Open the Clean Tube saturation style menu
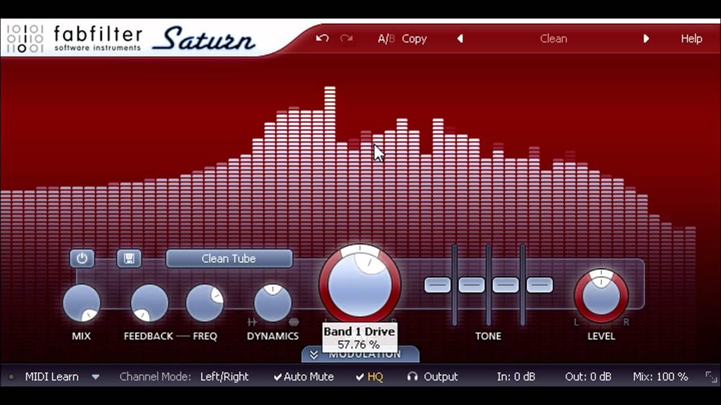Image resolution: width=721 pixels, height=405 pixels. pos(228,259)
